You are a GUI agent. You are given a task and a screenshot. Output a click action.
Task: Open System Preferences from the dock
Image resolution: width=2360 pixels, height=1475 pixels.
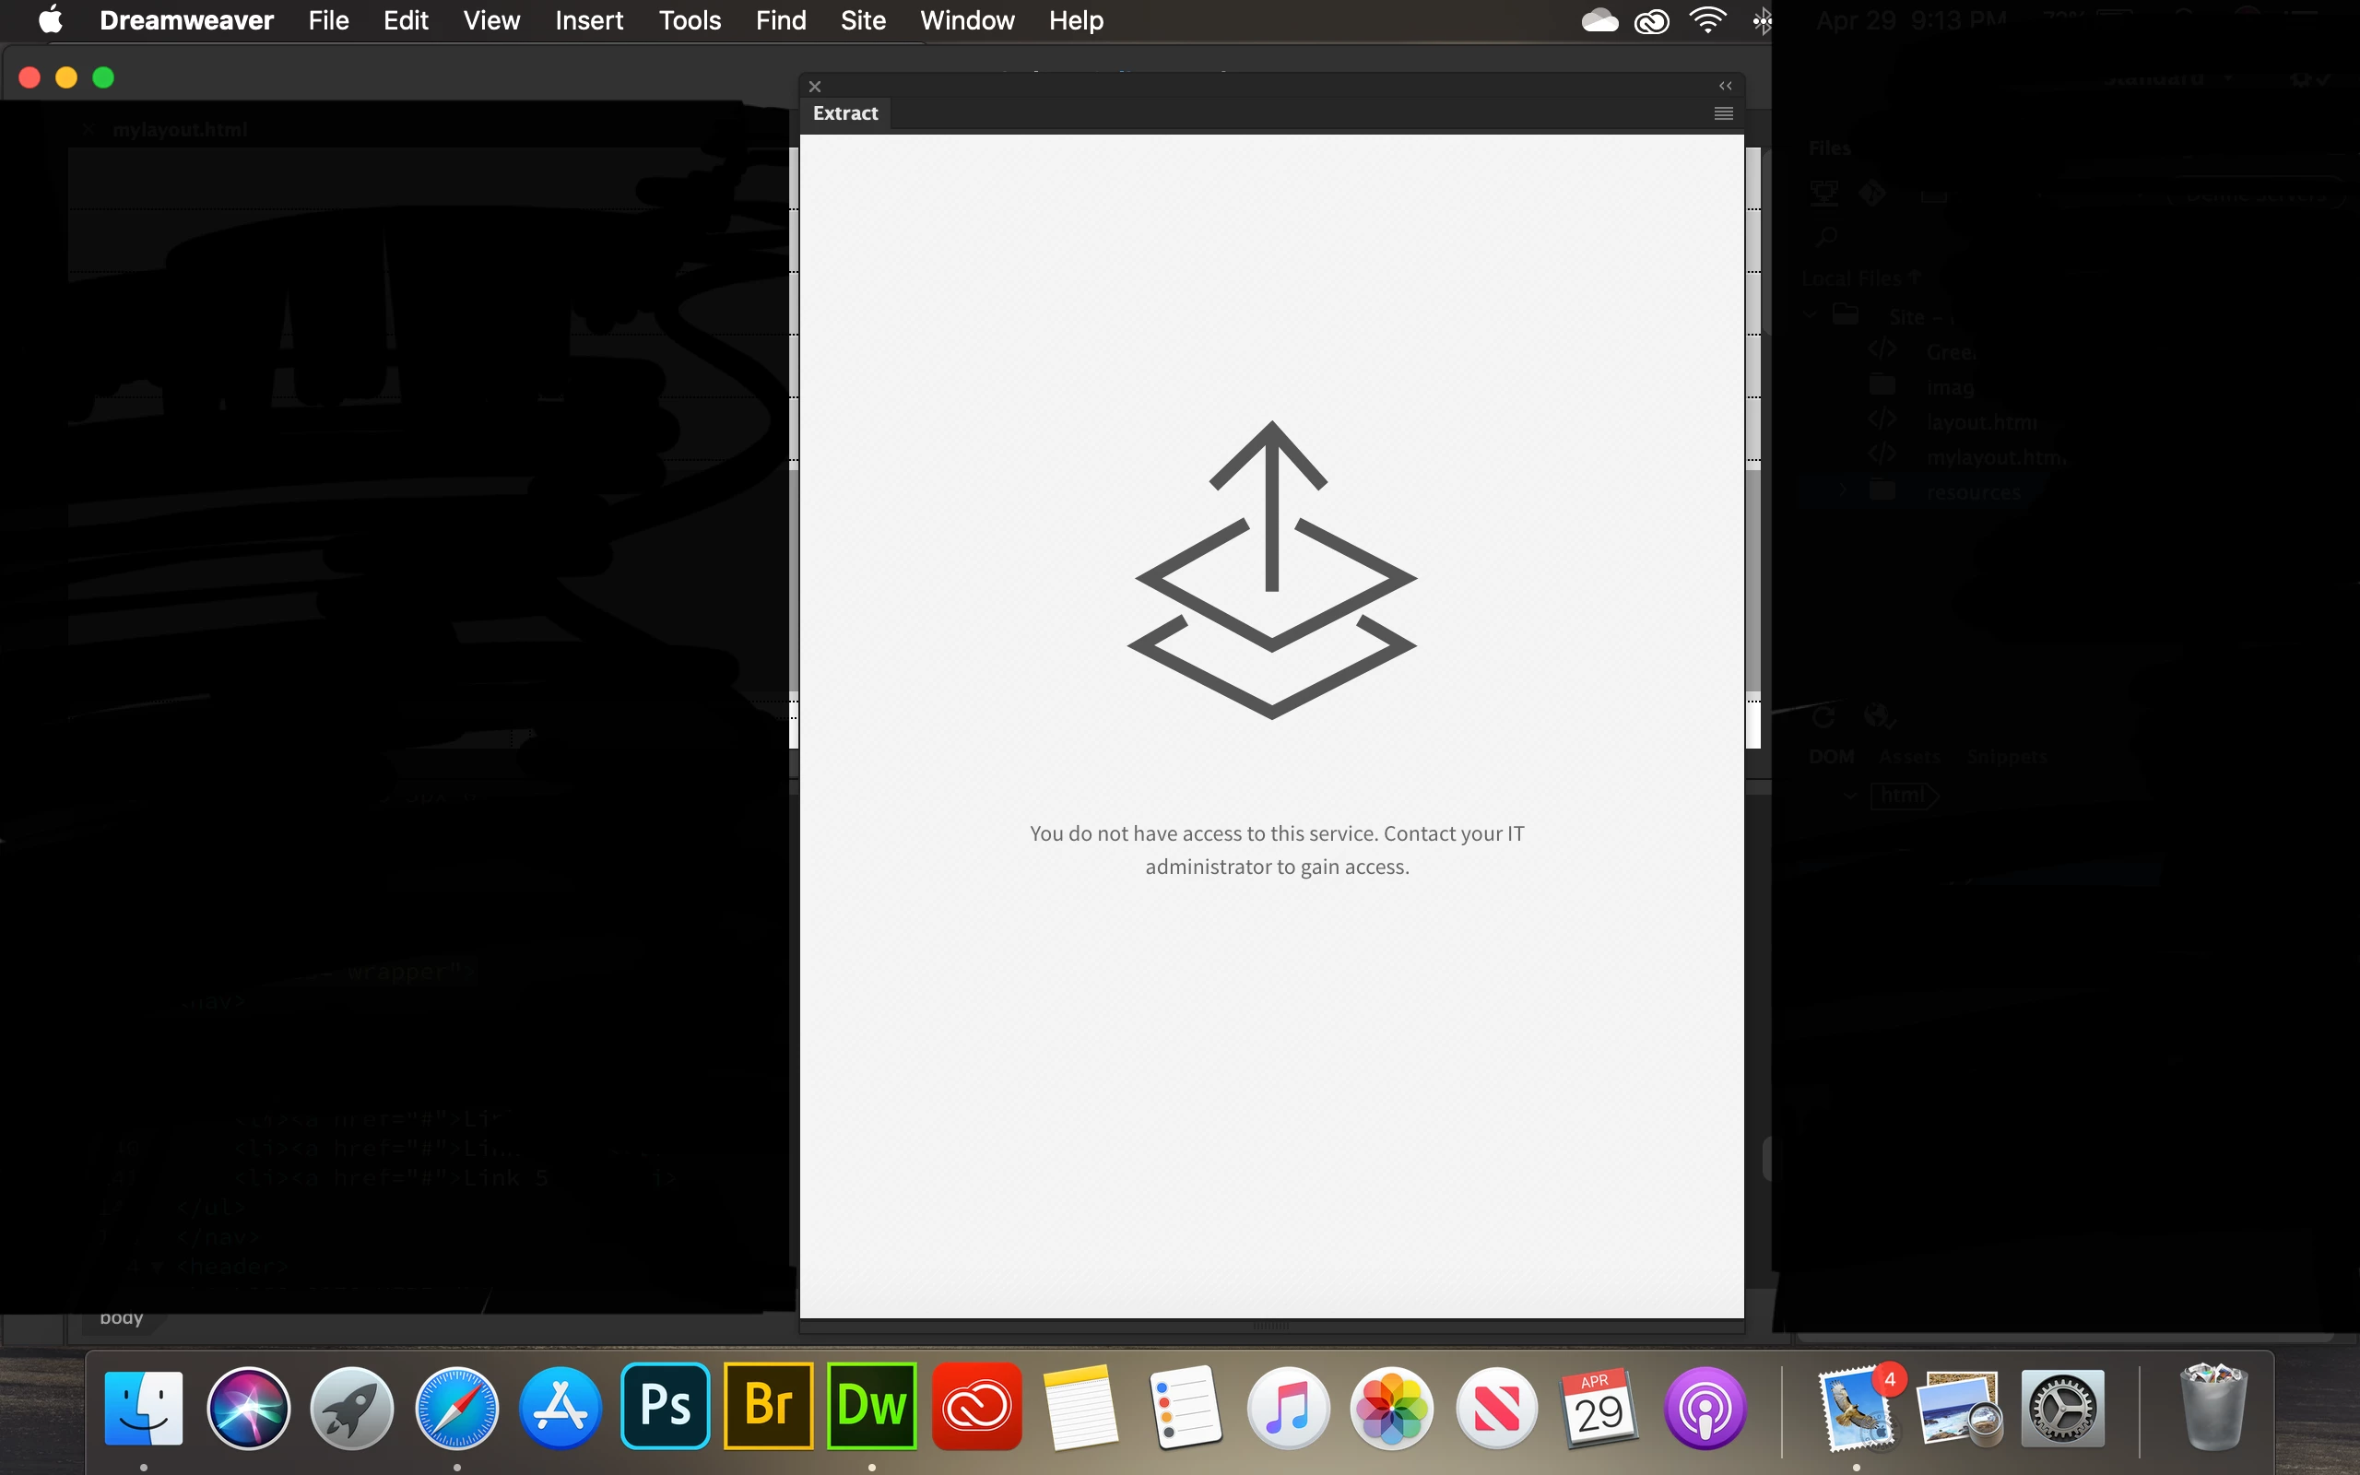(2061, 1408)
